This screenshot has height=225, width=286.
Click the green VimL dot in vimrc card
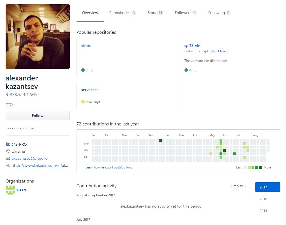(83, 70)
